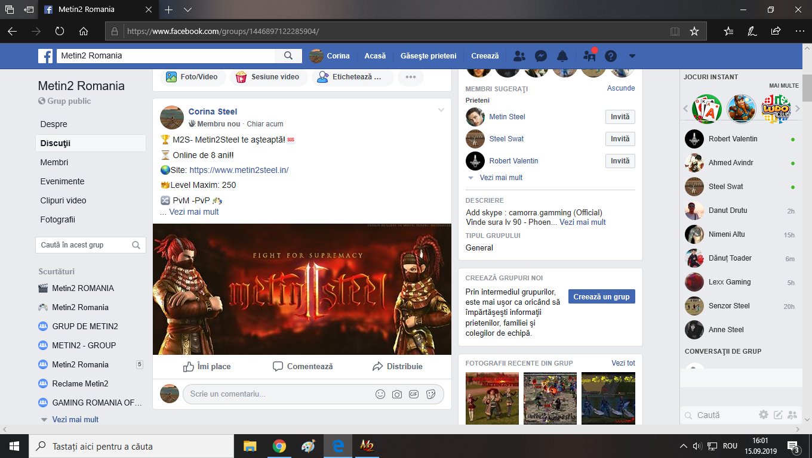Insert a GIF in the comment

[414, 394]
